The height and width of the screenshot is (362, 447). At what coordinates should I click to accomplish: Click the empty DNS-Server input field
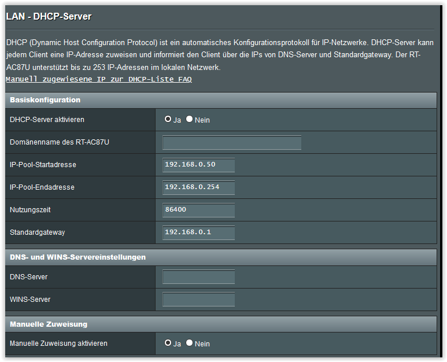[198, 277]
